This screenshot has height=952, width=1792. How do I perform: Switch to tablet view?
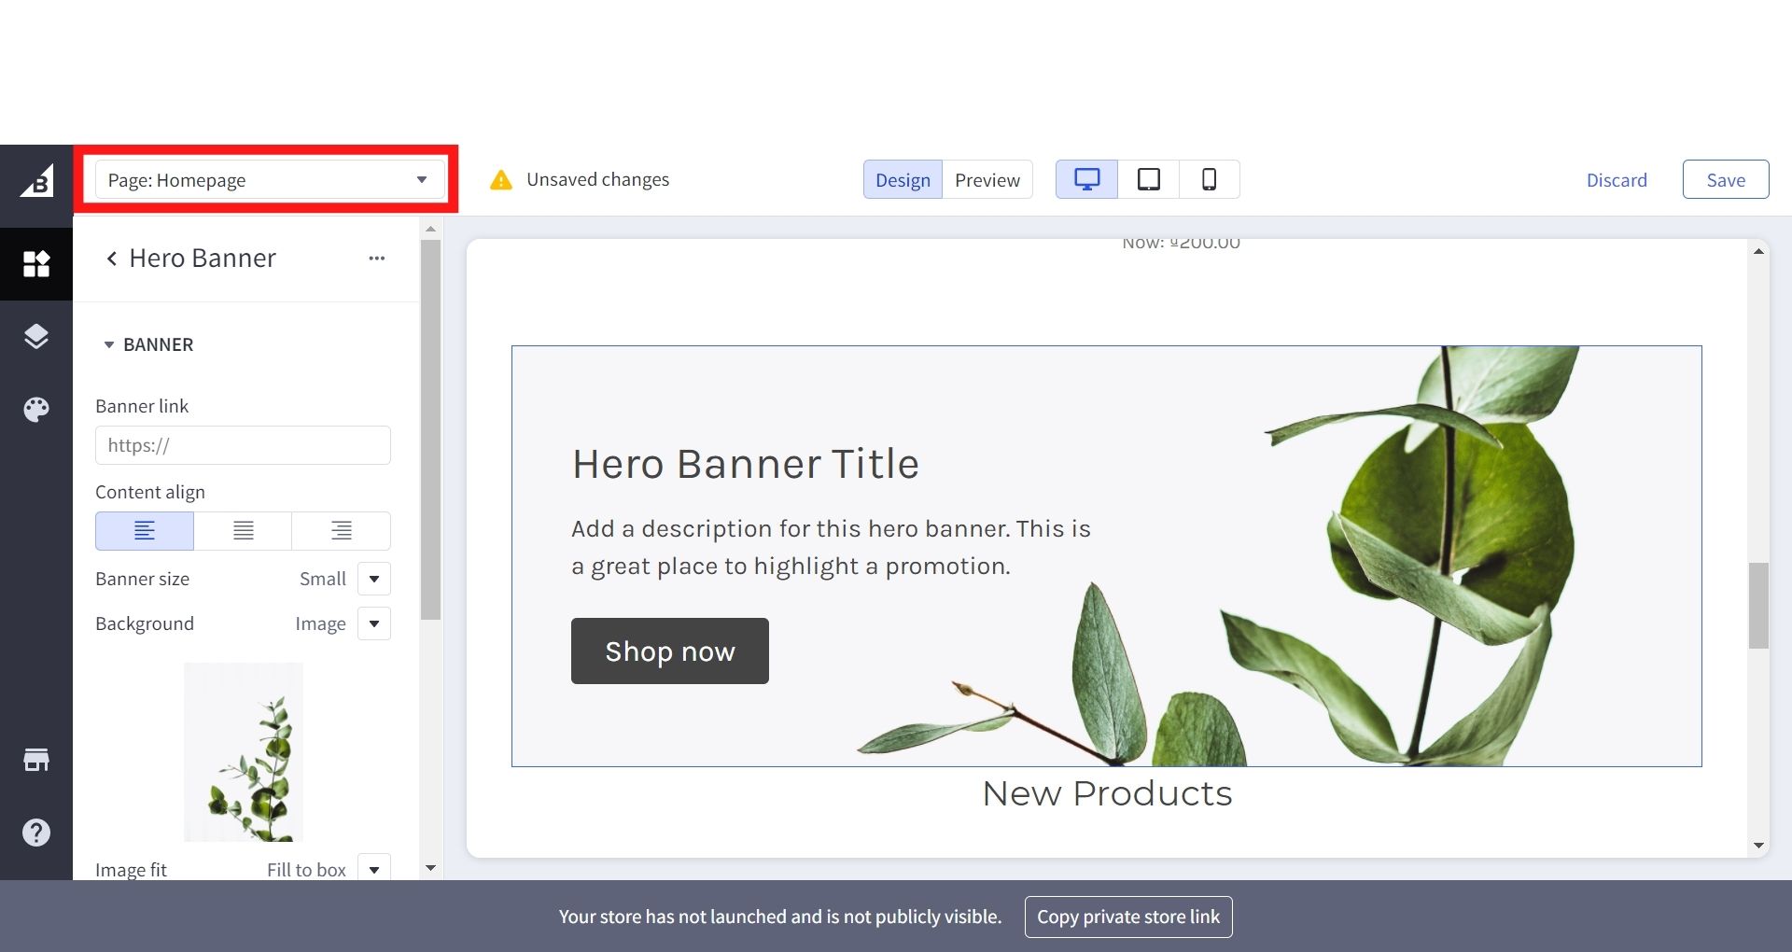tap(1148, 179)
